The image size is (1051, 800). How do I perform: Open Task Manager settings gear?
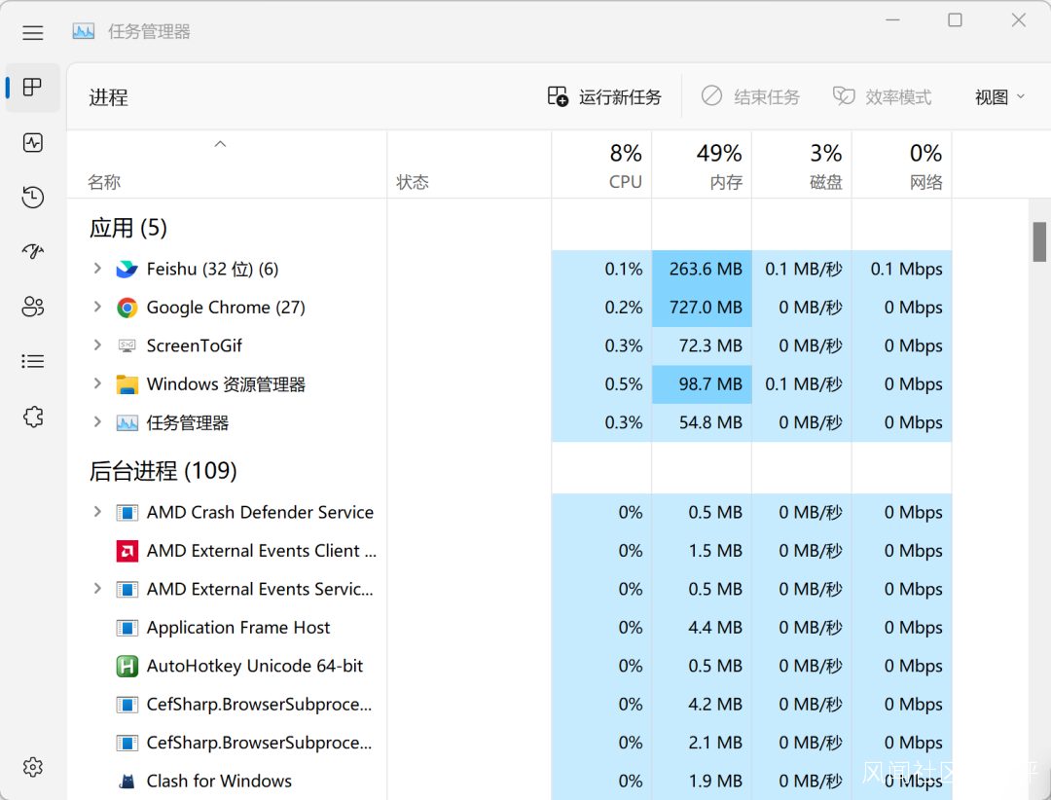coord(33,767)
